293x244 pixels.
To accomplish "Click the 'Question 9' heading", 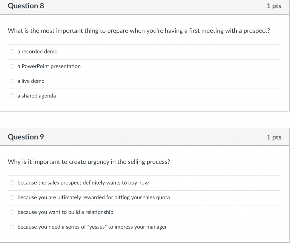I will 26,137.
